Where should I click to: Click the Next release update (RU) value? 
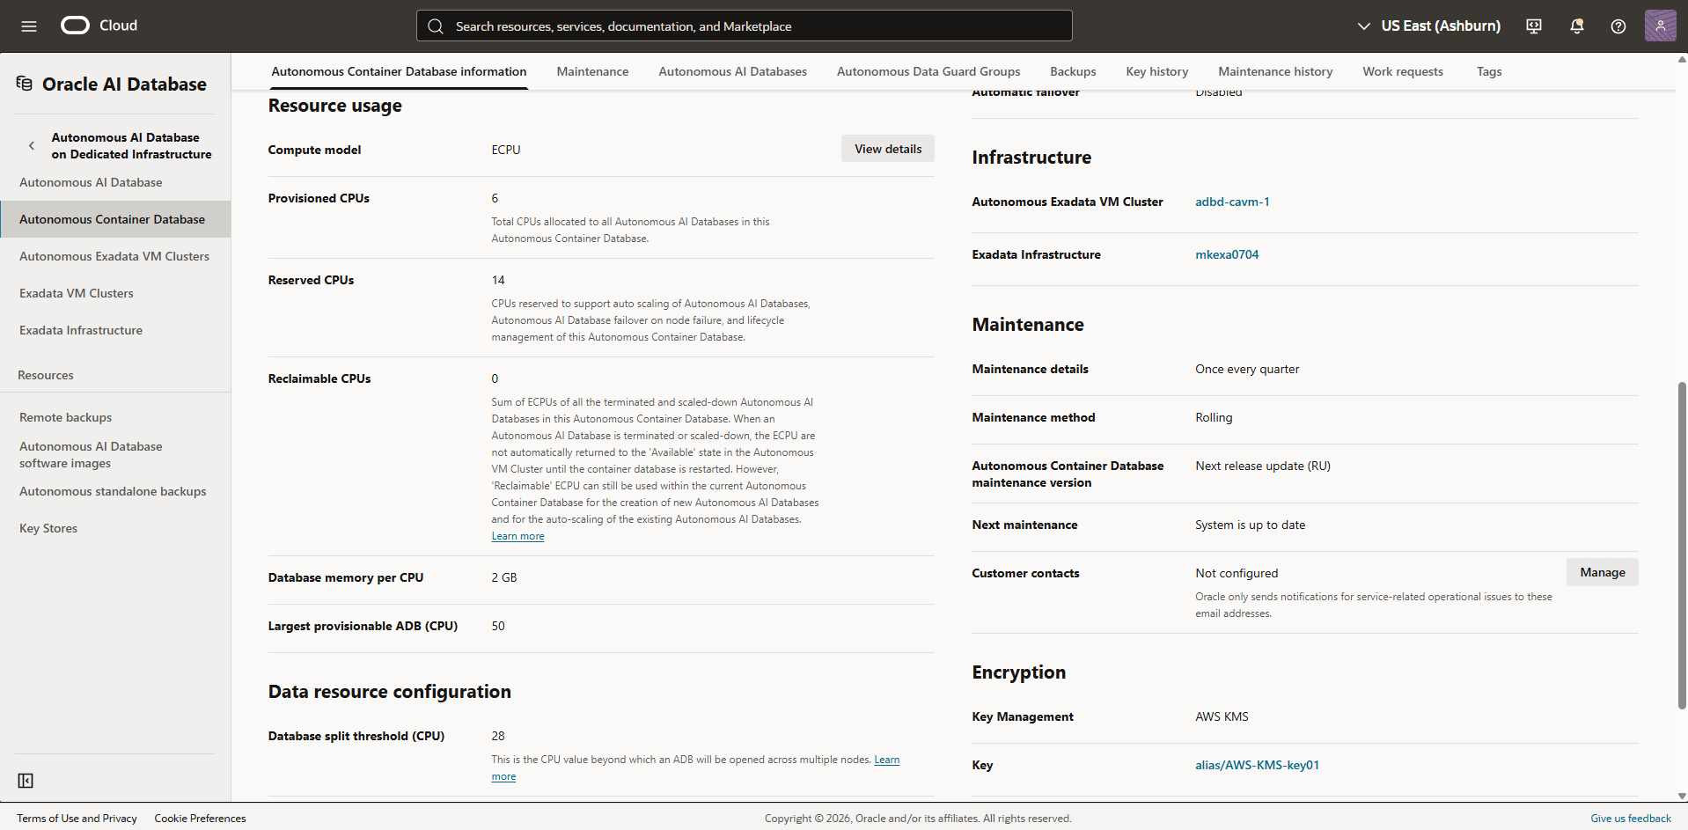click(x=1262, y=466)
